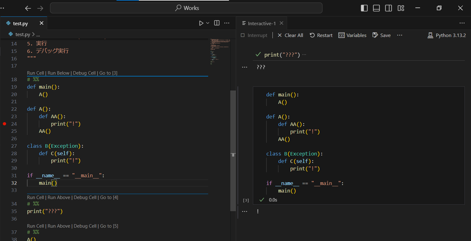
Task: Click the editor minimap
Action: coord(220,51)
